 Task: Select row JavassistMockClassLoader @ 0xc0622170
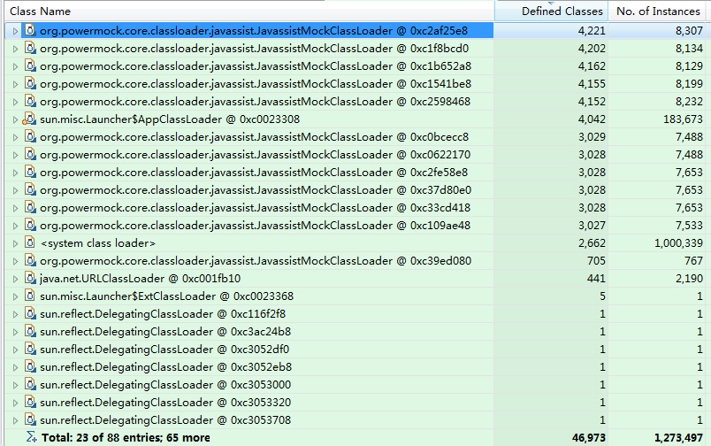(x=355, y=154)
